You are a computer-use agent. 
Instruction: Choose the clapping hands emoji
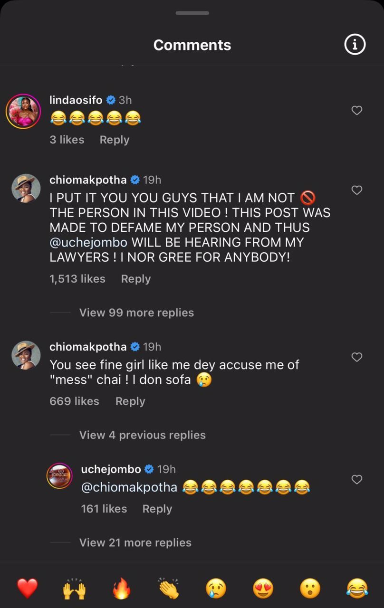click(168, 589)
